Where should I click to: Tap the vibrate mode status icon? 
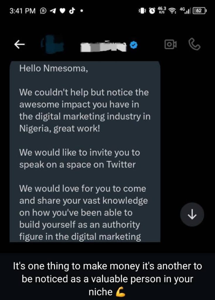pyautogui.click(x=142, y=11)
